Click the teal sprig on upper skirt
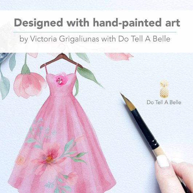Viewport: 193px width, 193px height. coord(41,129)
